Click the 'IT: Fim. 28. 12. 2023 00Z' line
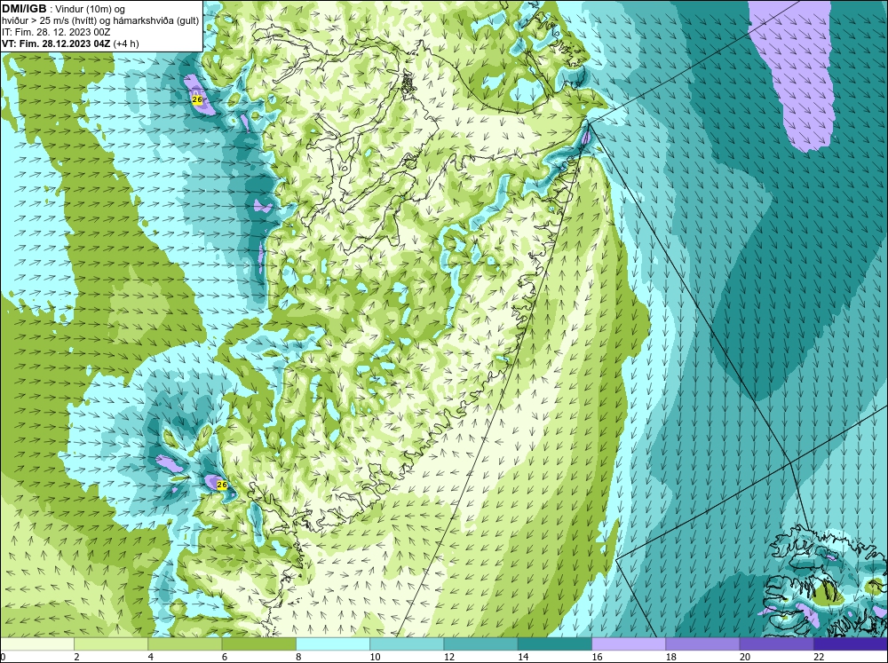Screen dimensions: 888x663 click(56, 32)
